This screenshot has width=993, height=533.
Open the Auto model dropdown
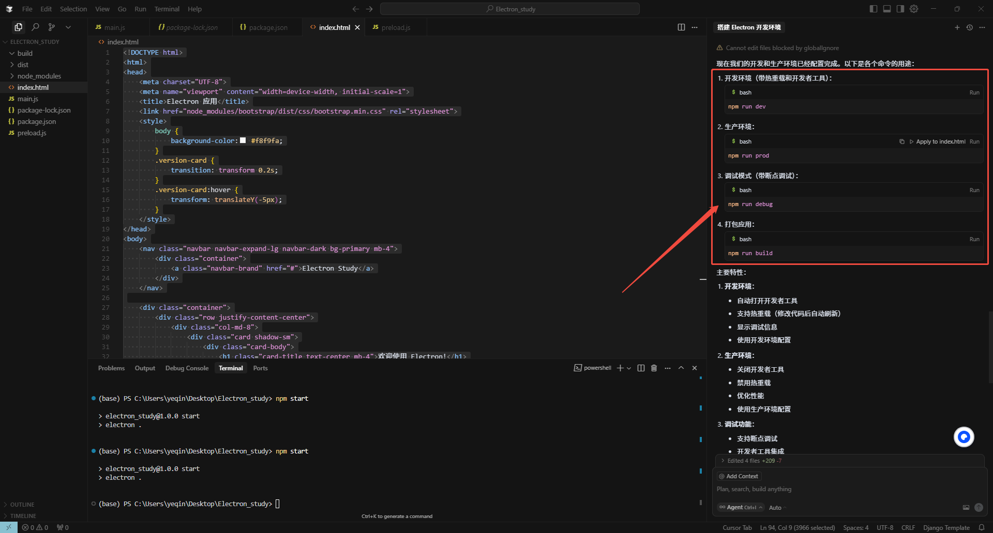pos(777,508)
